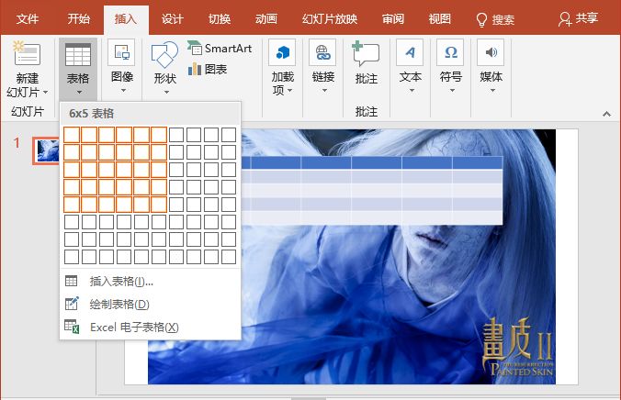The height and width of the screenshot is (400, 621).
Task: Switch to the 设计 tab
Action: tap(173, 18)
